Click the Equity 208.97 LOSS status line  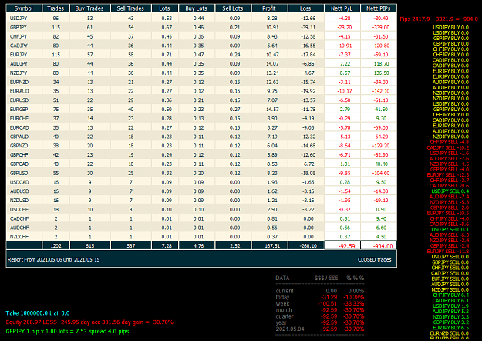pyautogui.click(x=89, y=322)
